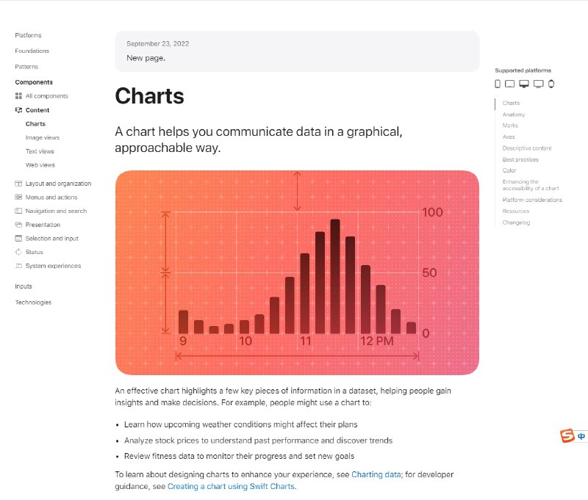Click the Sogou input method tray icon
Screen dimensions: 588x500
pyautogui.click(x=567, y=436)
